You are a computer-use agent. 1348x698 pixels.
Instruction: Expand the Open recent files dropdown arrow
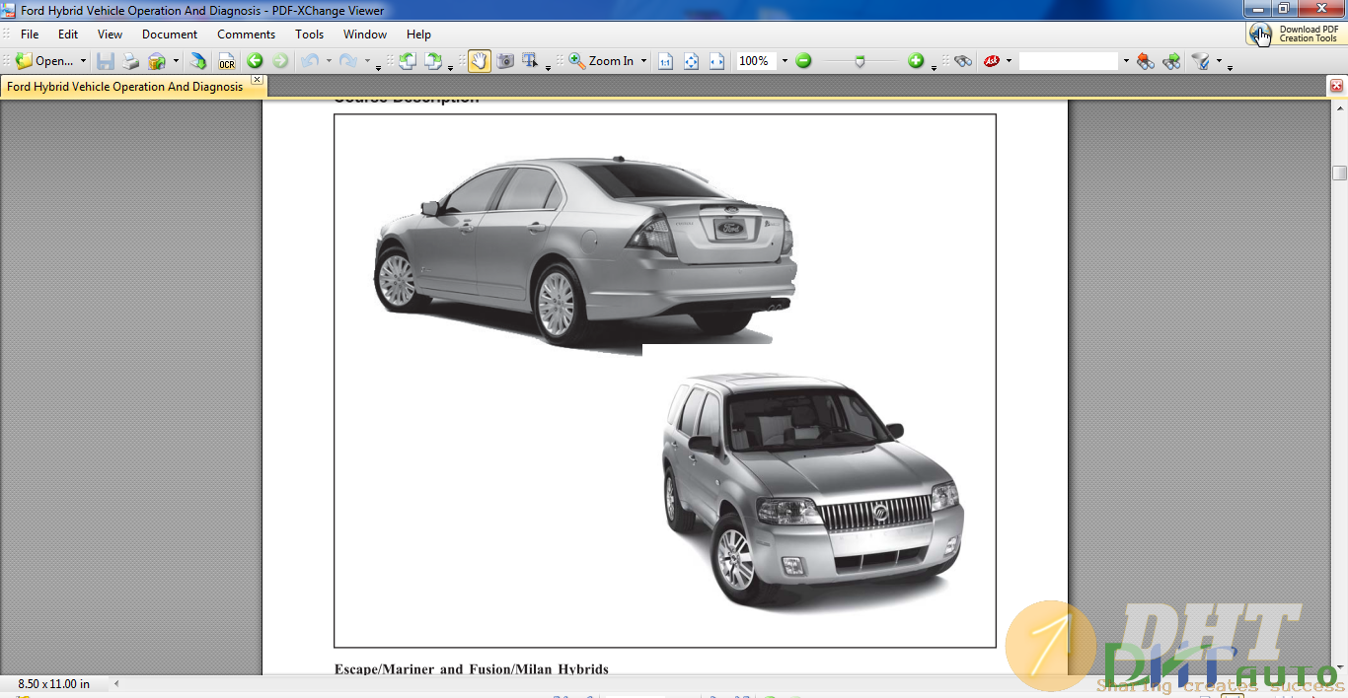[83, 61]
